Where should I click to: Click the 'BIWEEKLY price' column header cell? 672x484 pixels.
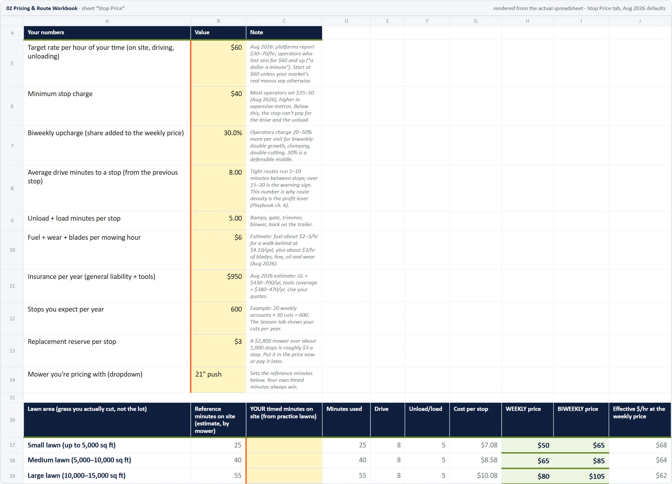pyautogui.click(x=581, y=420)
